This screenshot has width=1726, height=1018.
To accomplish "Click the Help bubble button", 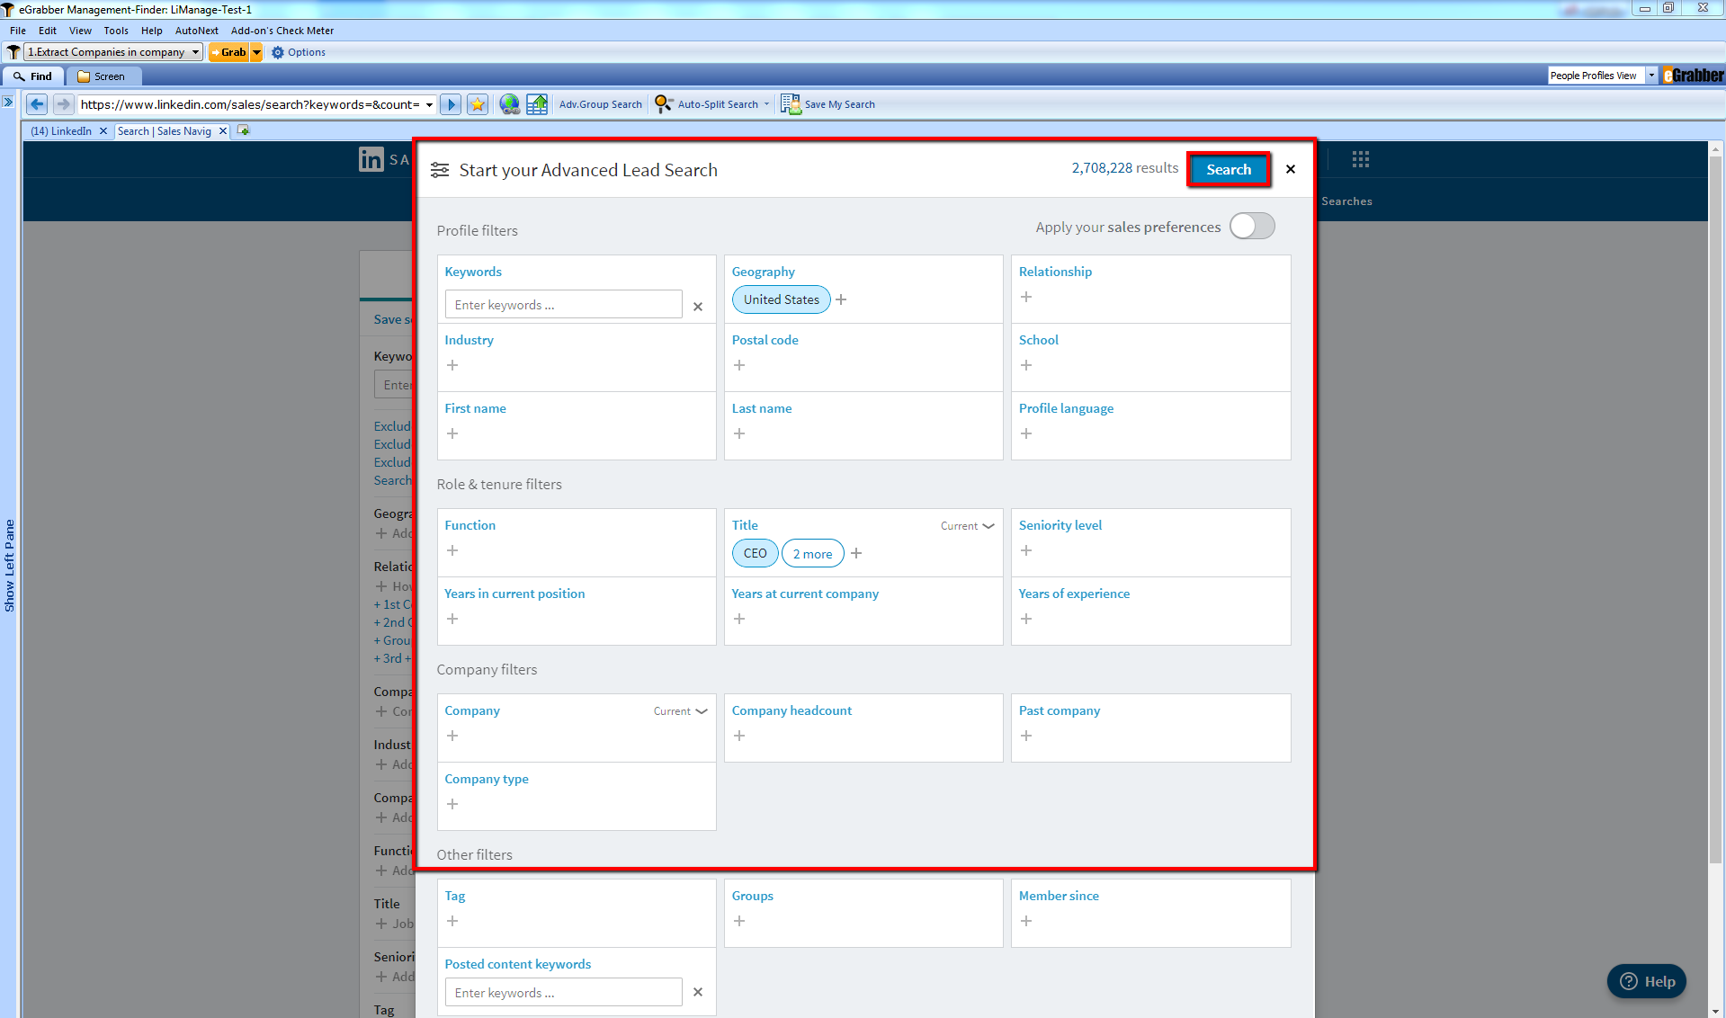I will (1647, 981).
